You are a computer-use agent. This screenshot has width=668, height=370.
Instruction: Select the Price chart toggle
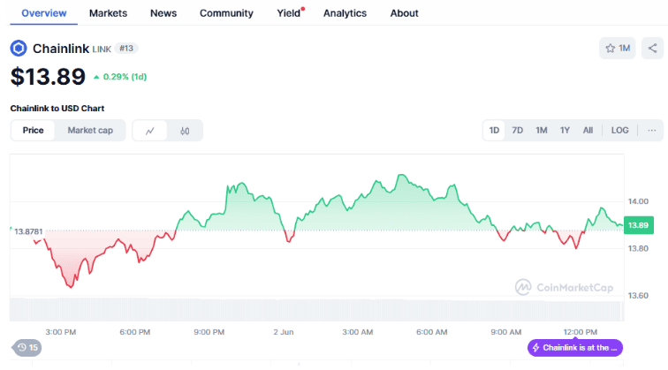click(x=34, y=131)
